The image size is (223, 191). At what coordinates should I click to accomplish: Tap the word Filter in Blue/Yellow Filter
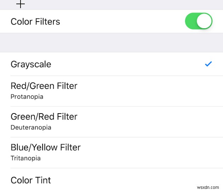tap(70, 147)
